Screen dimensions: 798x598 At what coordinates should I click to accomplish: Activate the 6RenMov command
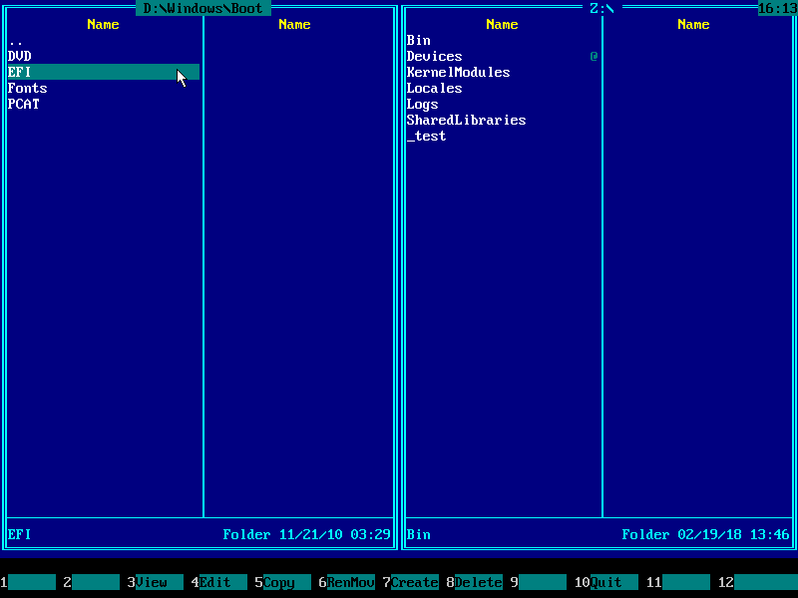tap(347, 582)
